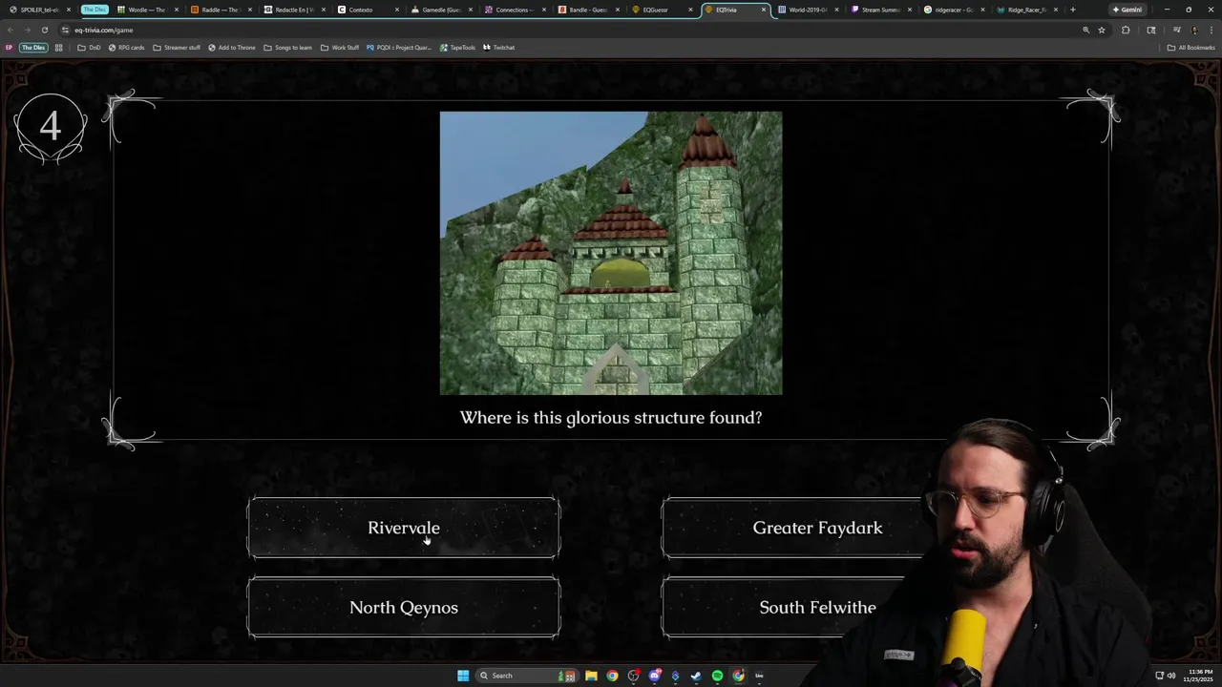Image resolution: width=1222 pixels, height=687 pixels.
Task: Switch to the Gamedle tab
Action: [439, 10]
